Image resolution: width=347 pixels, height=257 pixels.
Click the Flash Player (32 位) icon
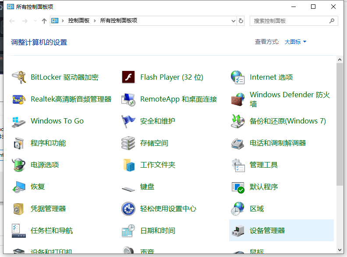(x=128, y=77)
